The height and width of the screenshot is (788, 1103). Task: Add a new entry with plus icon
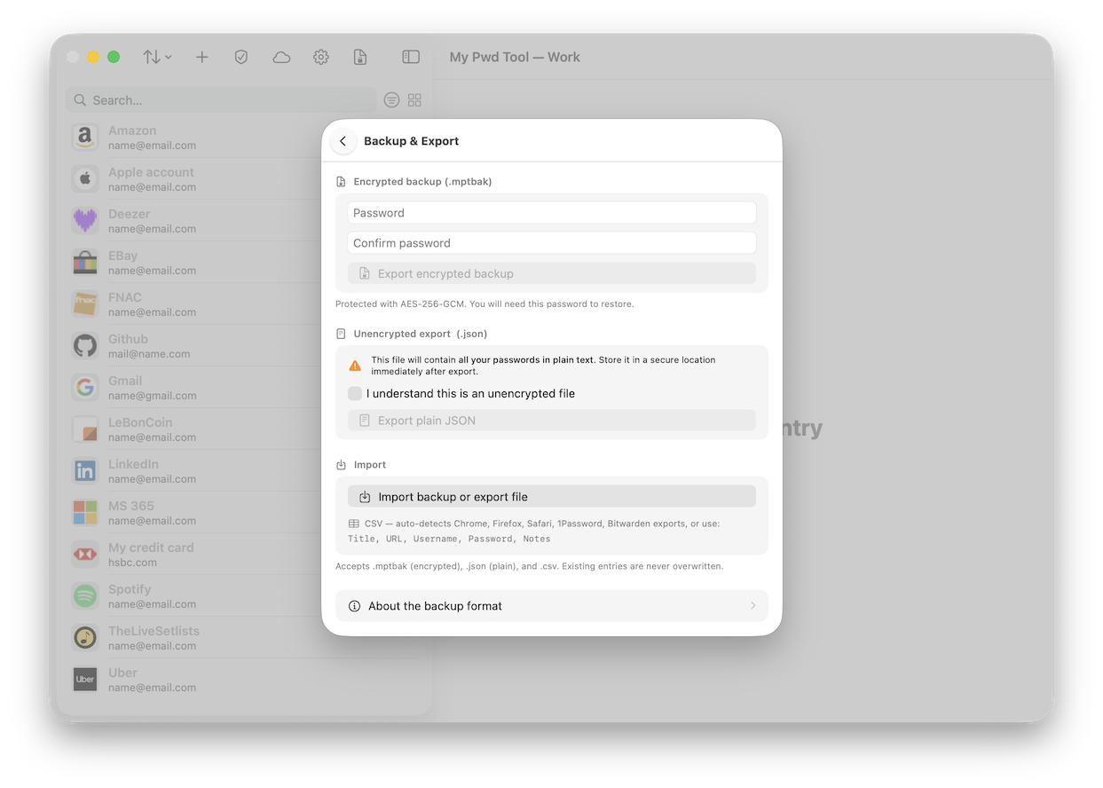pyautogui.click(x=202, y=57)
